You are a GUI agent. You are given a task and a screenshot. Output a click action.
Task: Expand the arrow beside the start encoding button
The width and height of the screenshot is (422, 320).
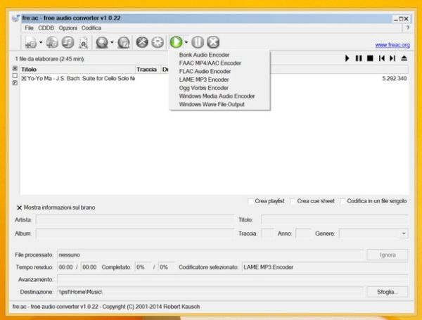(186, 44)
